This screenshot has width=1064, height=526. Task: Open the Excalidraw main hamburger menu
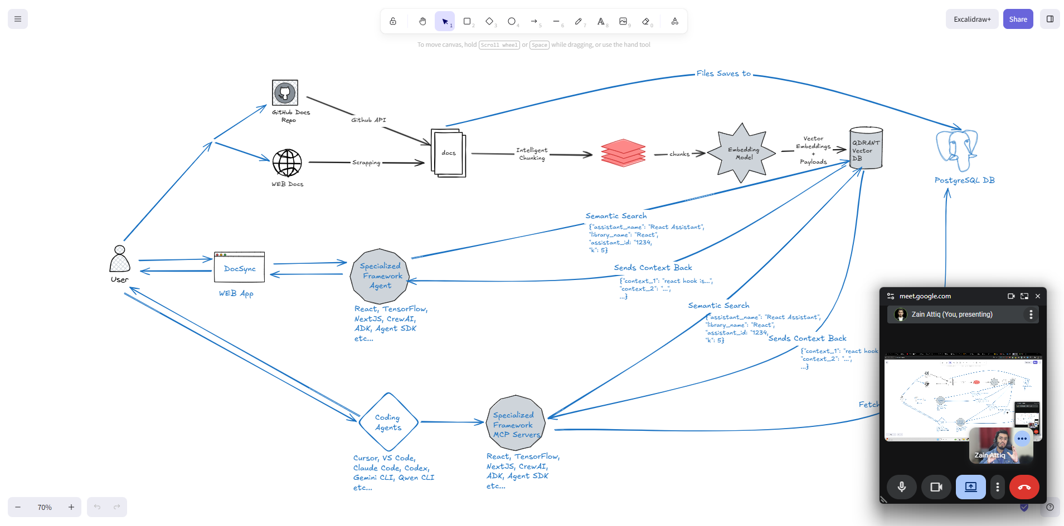tap(18, 19)
